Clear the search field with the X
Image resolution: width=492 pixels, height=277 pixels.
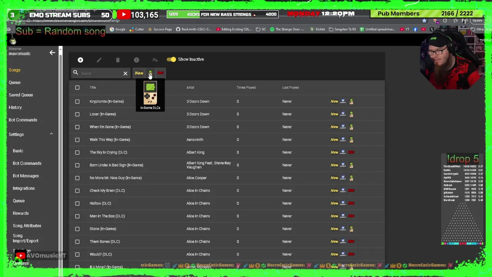coord(125,73)
